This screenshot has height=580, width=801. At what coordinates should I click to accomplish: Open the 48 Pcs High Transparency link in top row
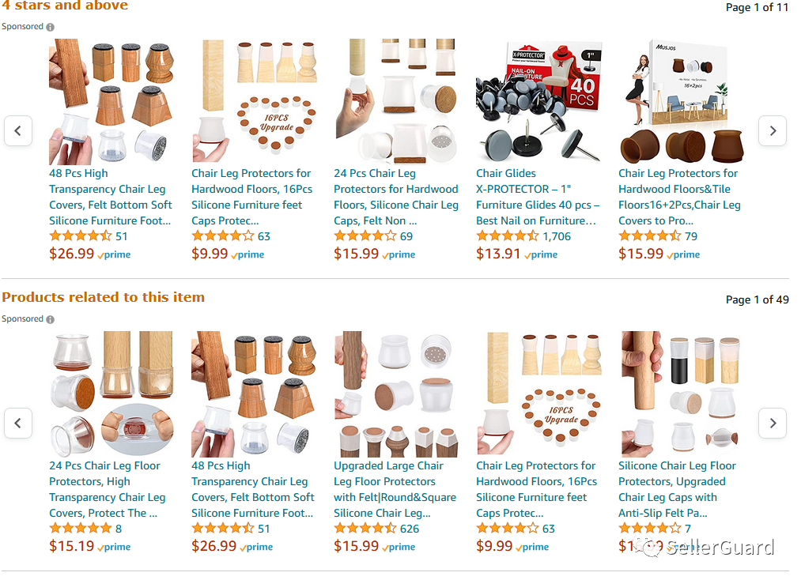111,197
